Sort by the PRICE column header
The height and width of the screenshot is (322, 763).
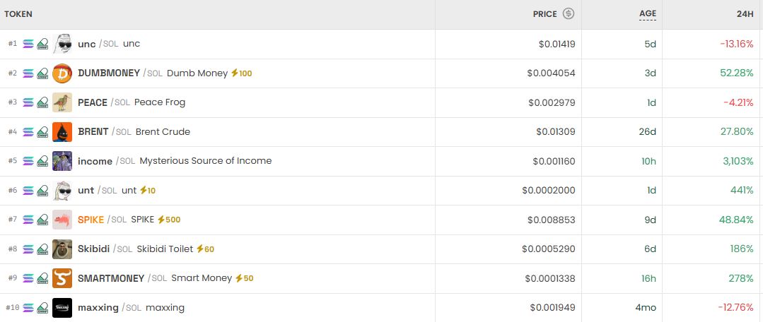coord(544,13)
